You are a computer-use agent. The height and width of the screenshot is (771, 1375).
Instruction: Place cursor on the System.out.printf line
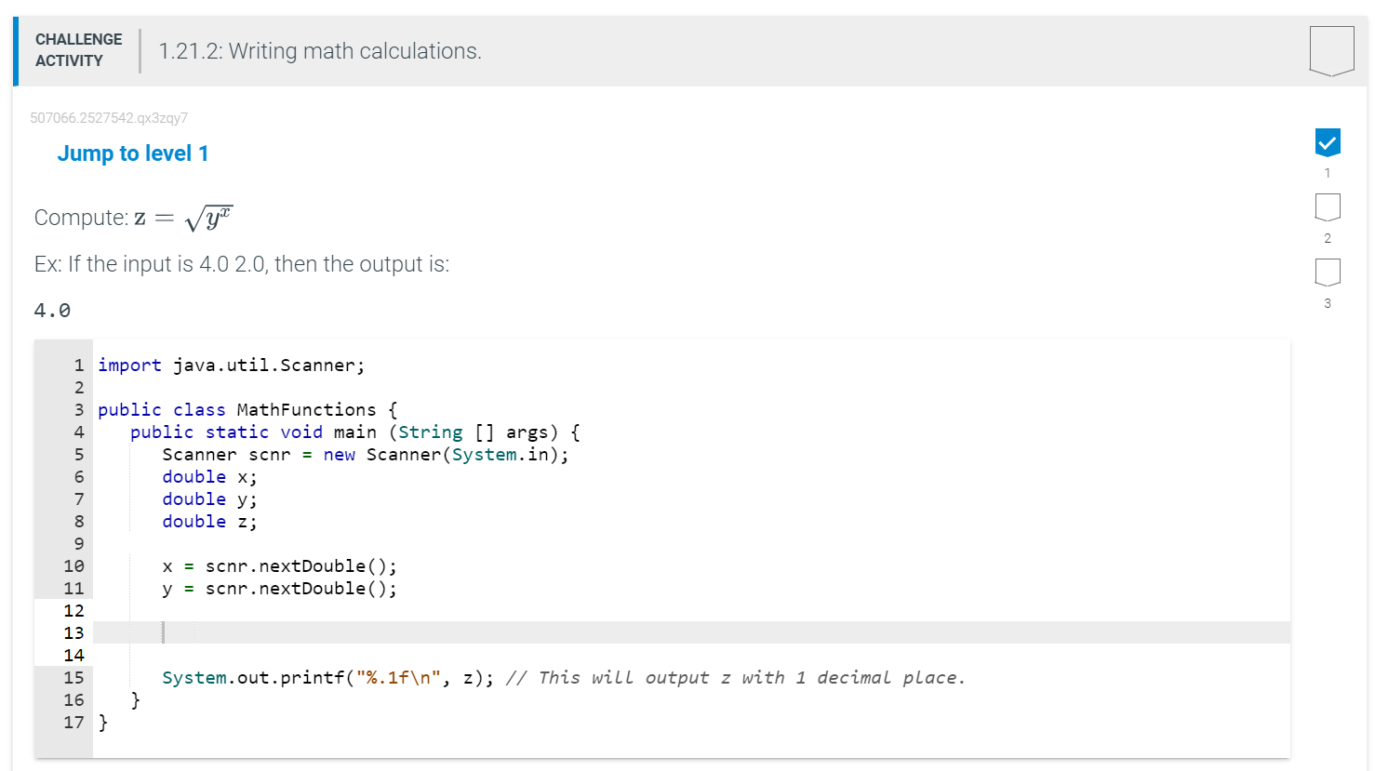click(x=372, y=677)
